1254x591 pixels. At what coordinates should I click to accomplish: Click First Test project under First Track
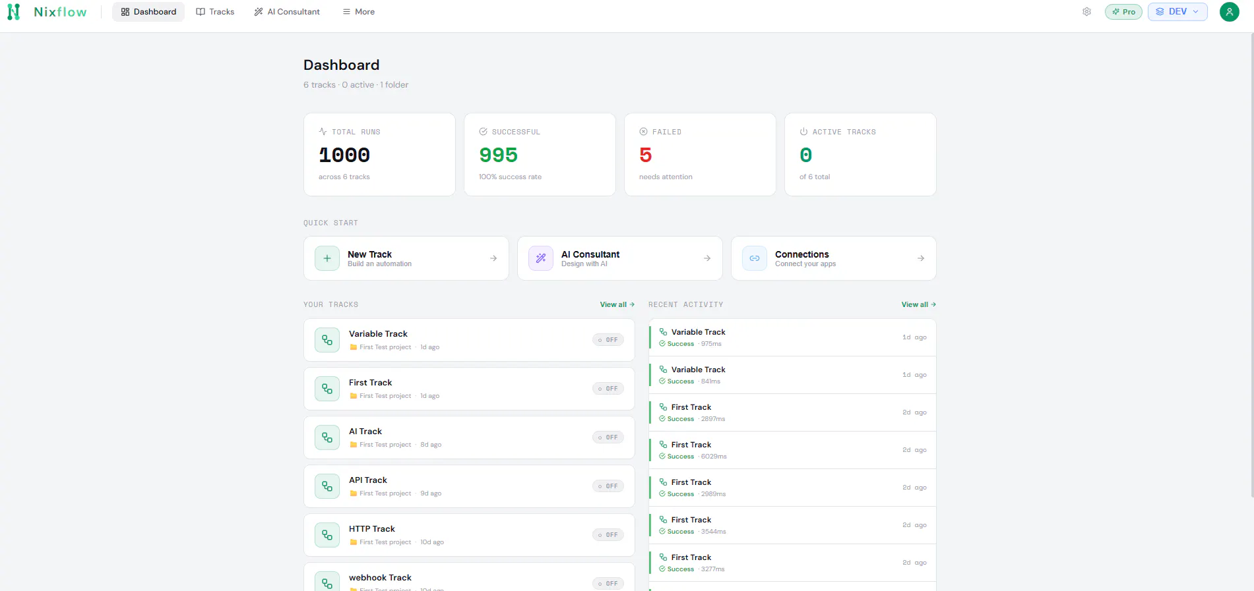click(x=385, y=396)
